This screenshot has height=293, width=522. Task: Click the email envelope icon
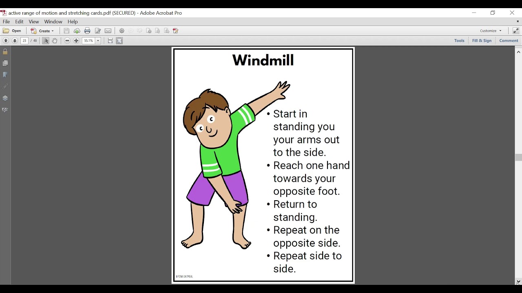(x=108, y=31)
